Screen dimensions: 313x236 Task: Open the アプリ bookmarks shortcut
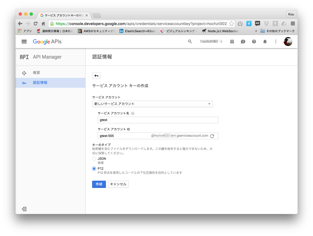pyautogui.click(x=25, y=31)
